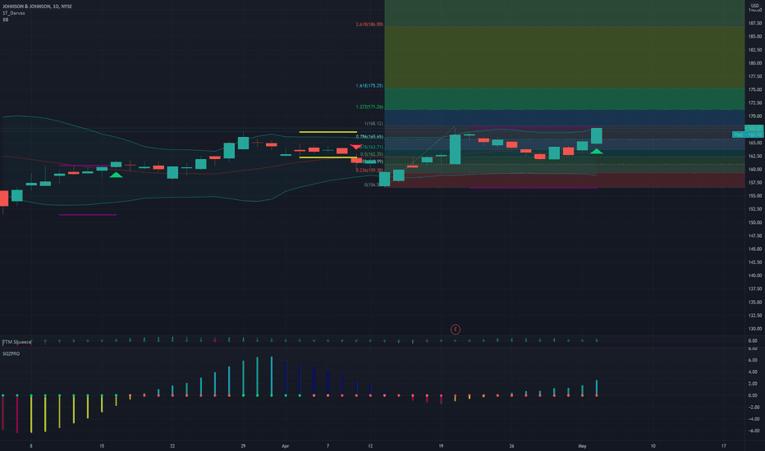Screen dimensions: 765x451
Task: Click the red earnings 'E' marker
Action: (x=456, y=330)
